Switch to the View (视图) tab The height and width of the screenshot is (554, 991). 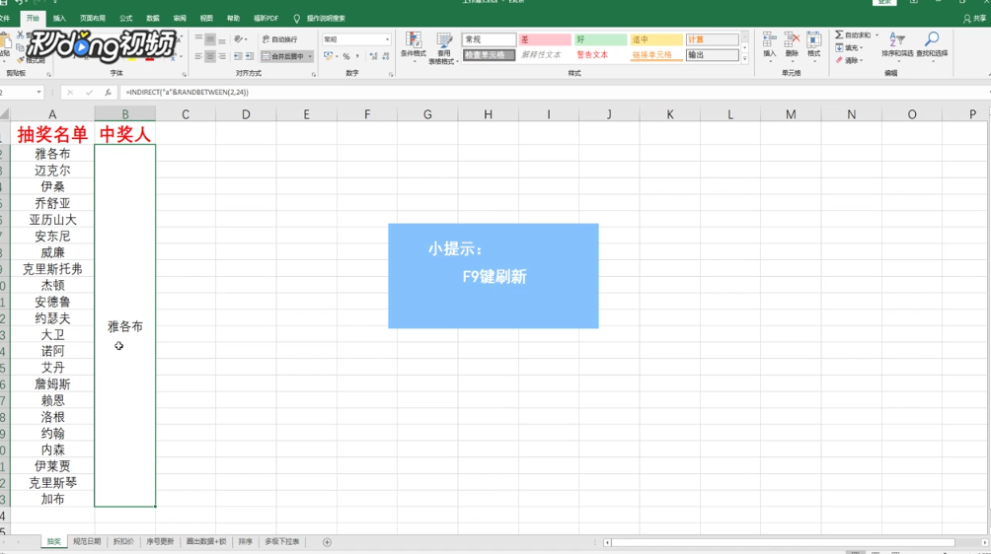point(206,19)
